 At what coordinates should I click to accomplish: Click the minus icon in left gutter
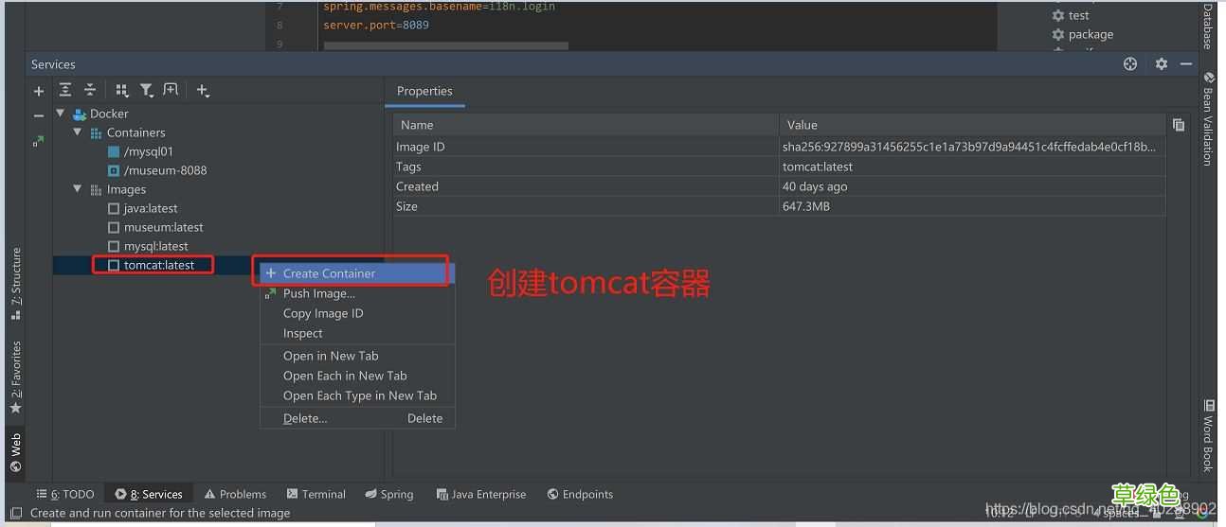coord(39,115)
